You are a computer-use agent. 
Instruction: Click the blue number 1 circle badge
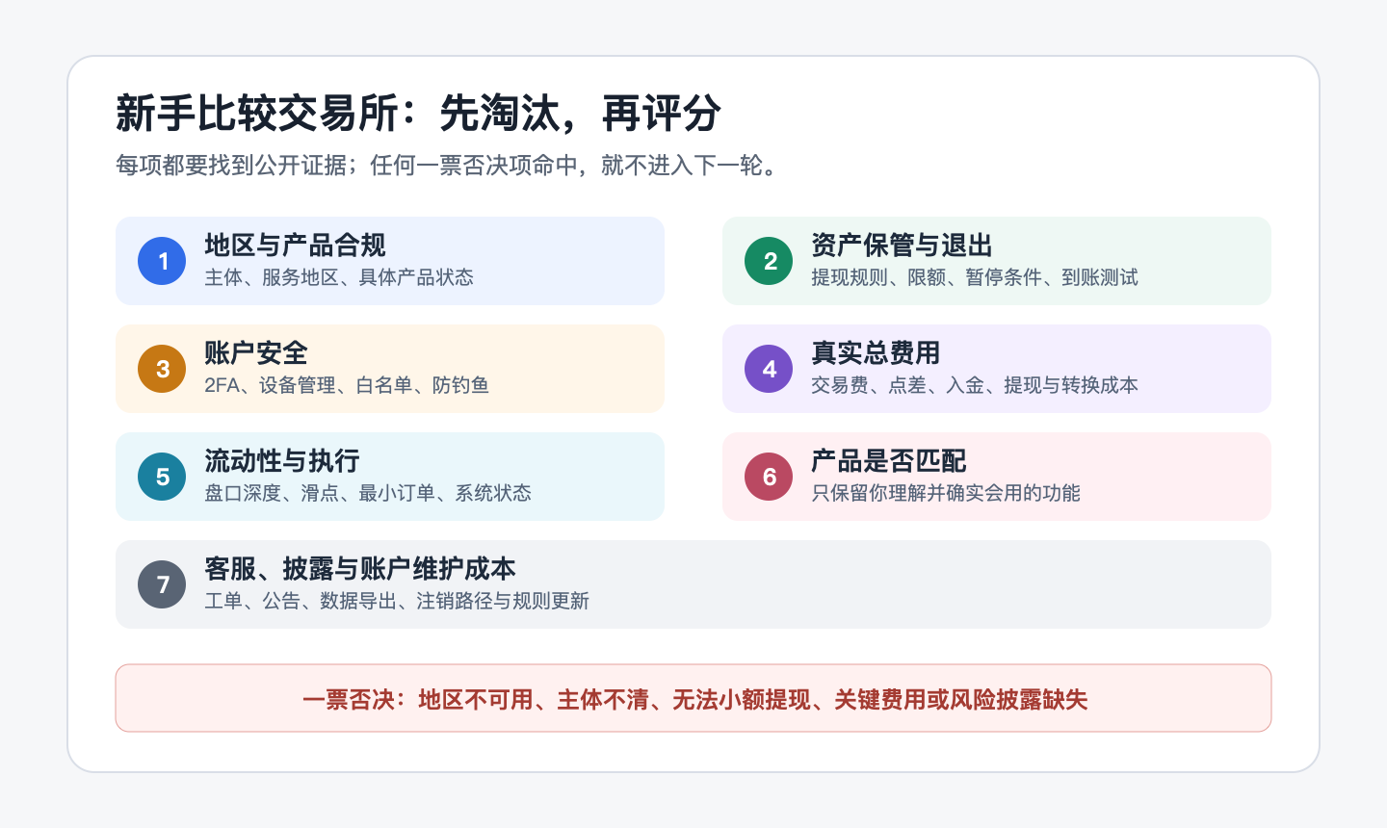pyautogui.click(x=162, y=261)
